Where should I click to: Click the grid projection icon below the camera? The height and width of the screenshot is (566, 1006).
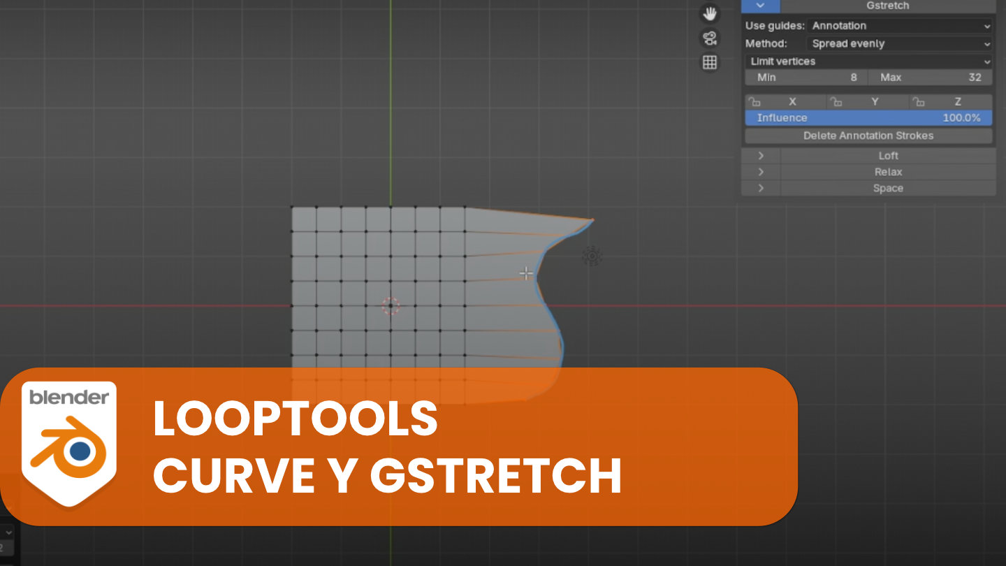[710, 63]
